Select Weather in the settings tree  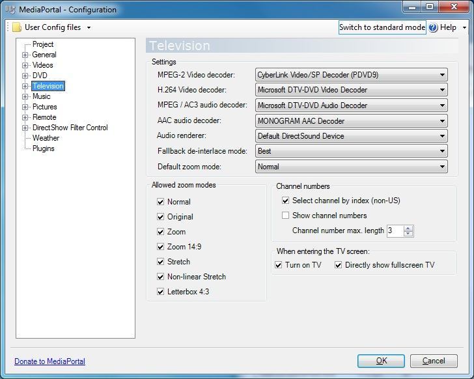tap(46, 138)
